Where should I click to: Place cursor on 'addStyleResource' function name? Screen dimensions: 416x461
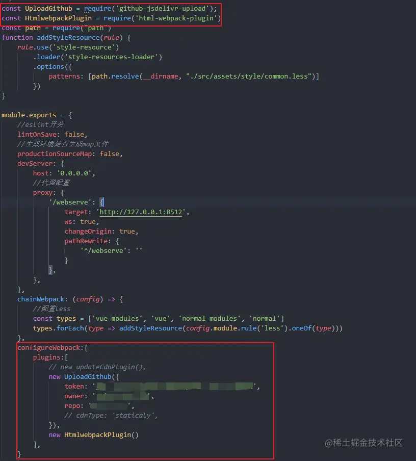coord(68,38)
